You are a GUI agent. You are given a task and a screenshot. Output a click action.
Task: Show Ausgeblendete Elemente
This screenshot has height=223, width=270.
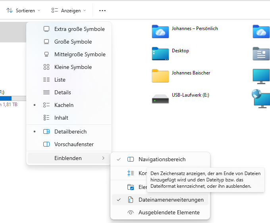coord(169,212)
